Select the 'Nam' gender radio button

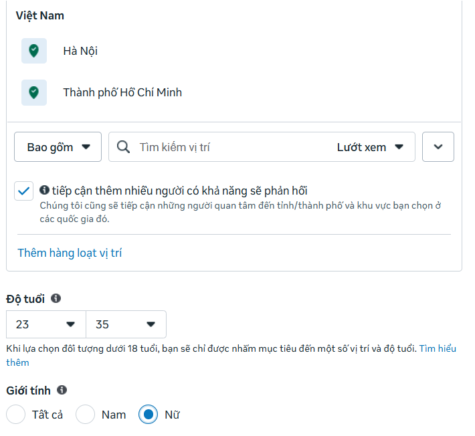click(x=86, y=415)
